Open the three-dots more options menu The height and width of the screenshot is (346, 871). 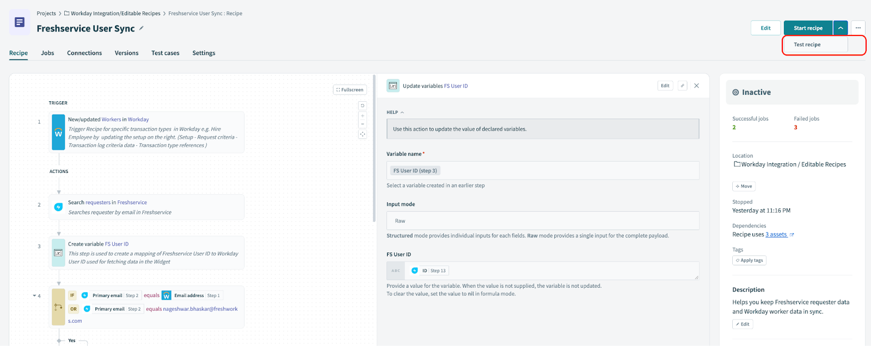pyautogui.click(x=858, y=28)
